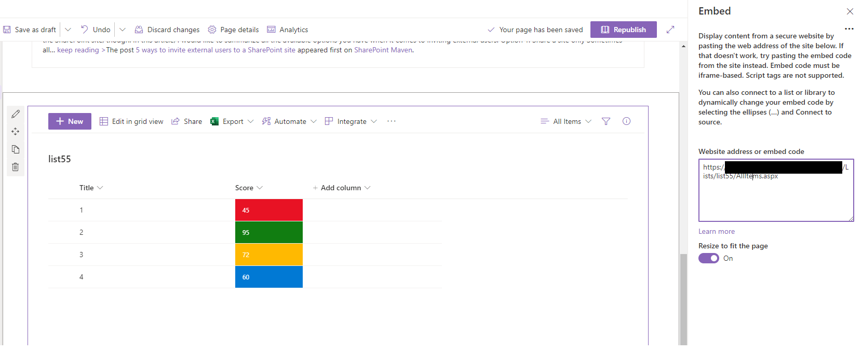Click Discard changes

pos(167,30)
